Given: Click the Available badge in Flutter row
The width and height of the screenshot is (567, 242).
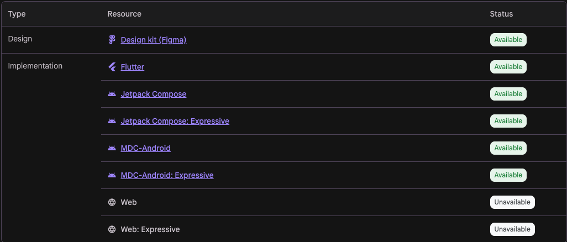Looking at the screenshot, I should pos(508,67).
